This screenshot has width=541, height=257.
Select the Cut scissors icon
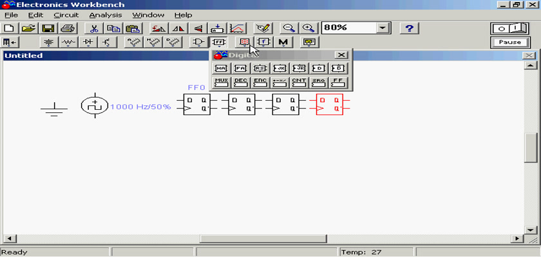coord(94,28)
